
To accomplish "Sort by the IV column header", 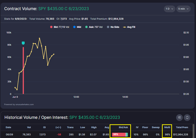I will [x=137, y=127].
